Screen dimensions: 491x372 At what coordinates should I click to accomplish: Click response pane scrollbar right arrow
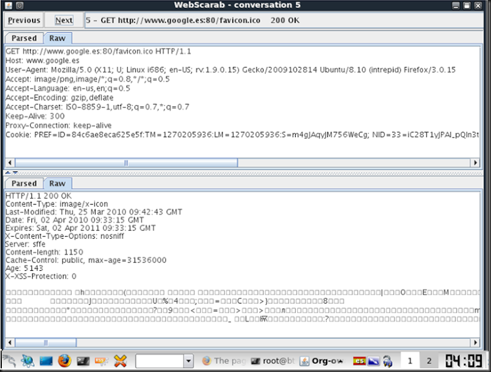[x=475, y=343]
